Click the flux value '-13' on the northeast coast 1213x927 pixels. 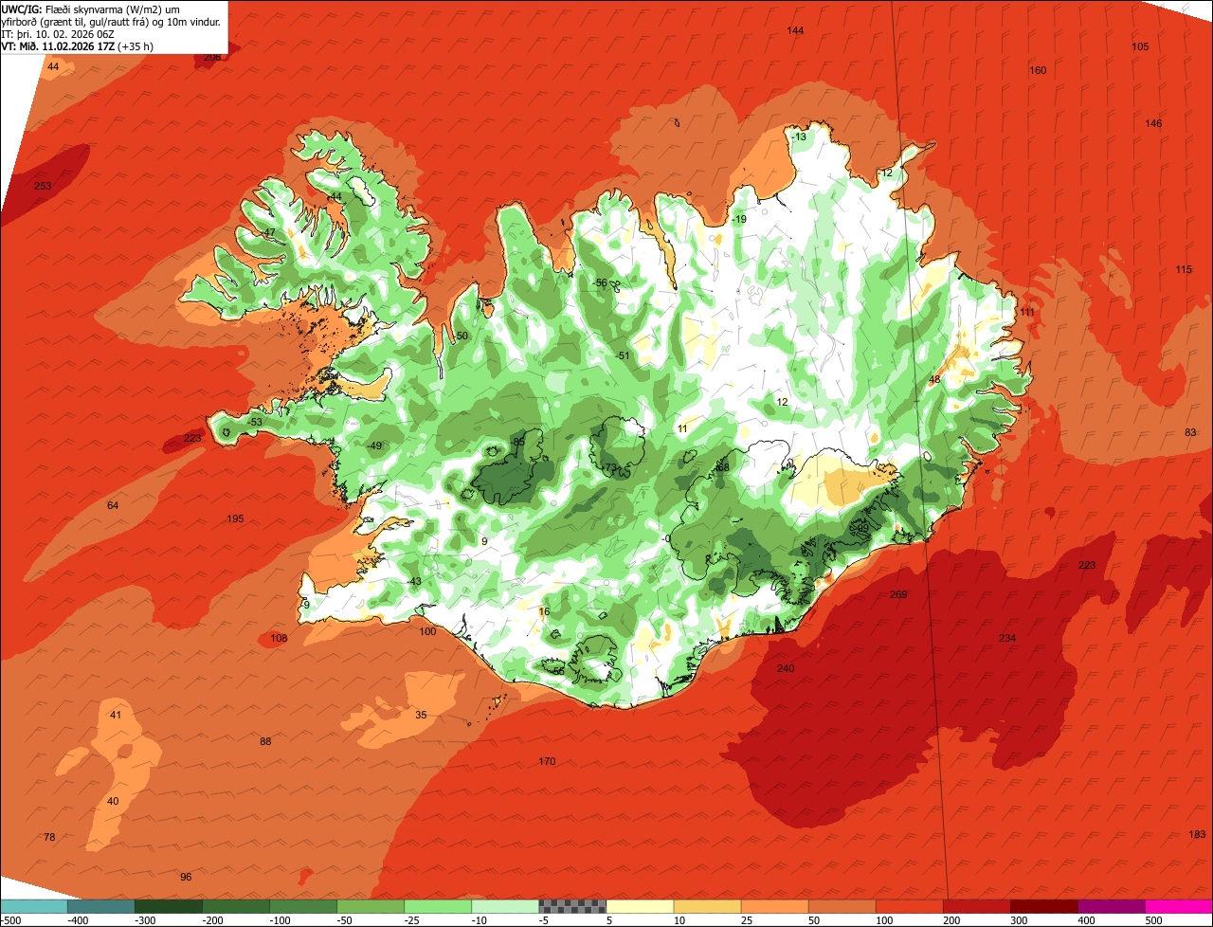[799, 136]
